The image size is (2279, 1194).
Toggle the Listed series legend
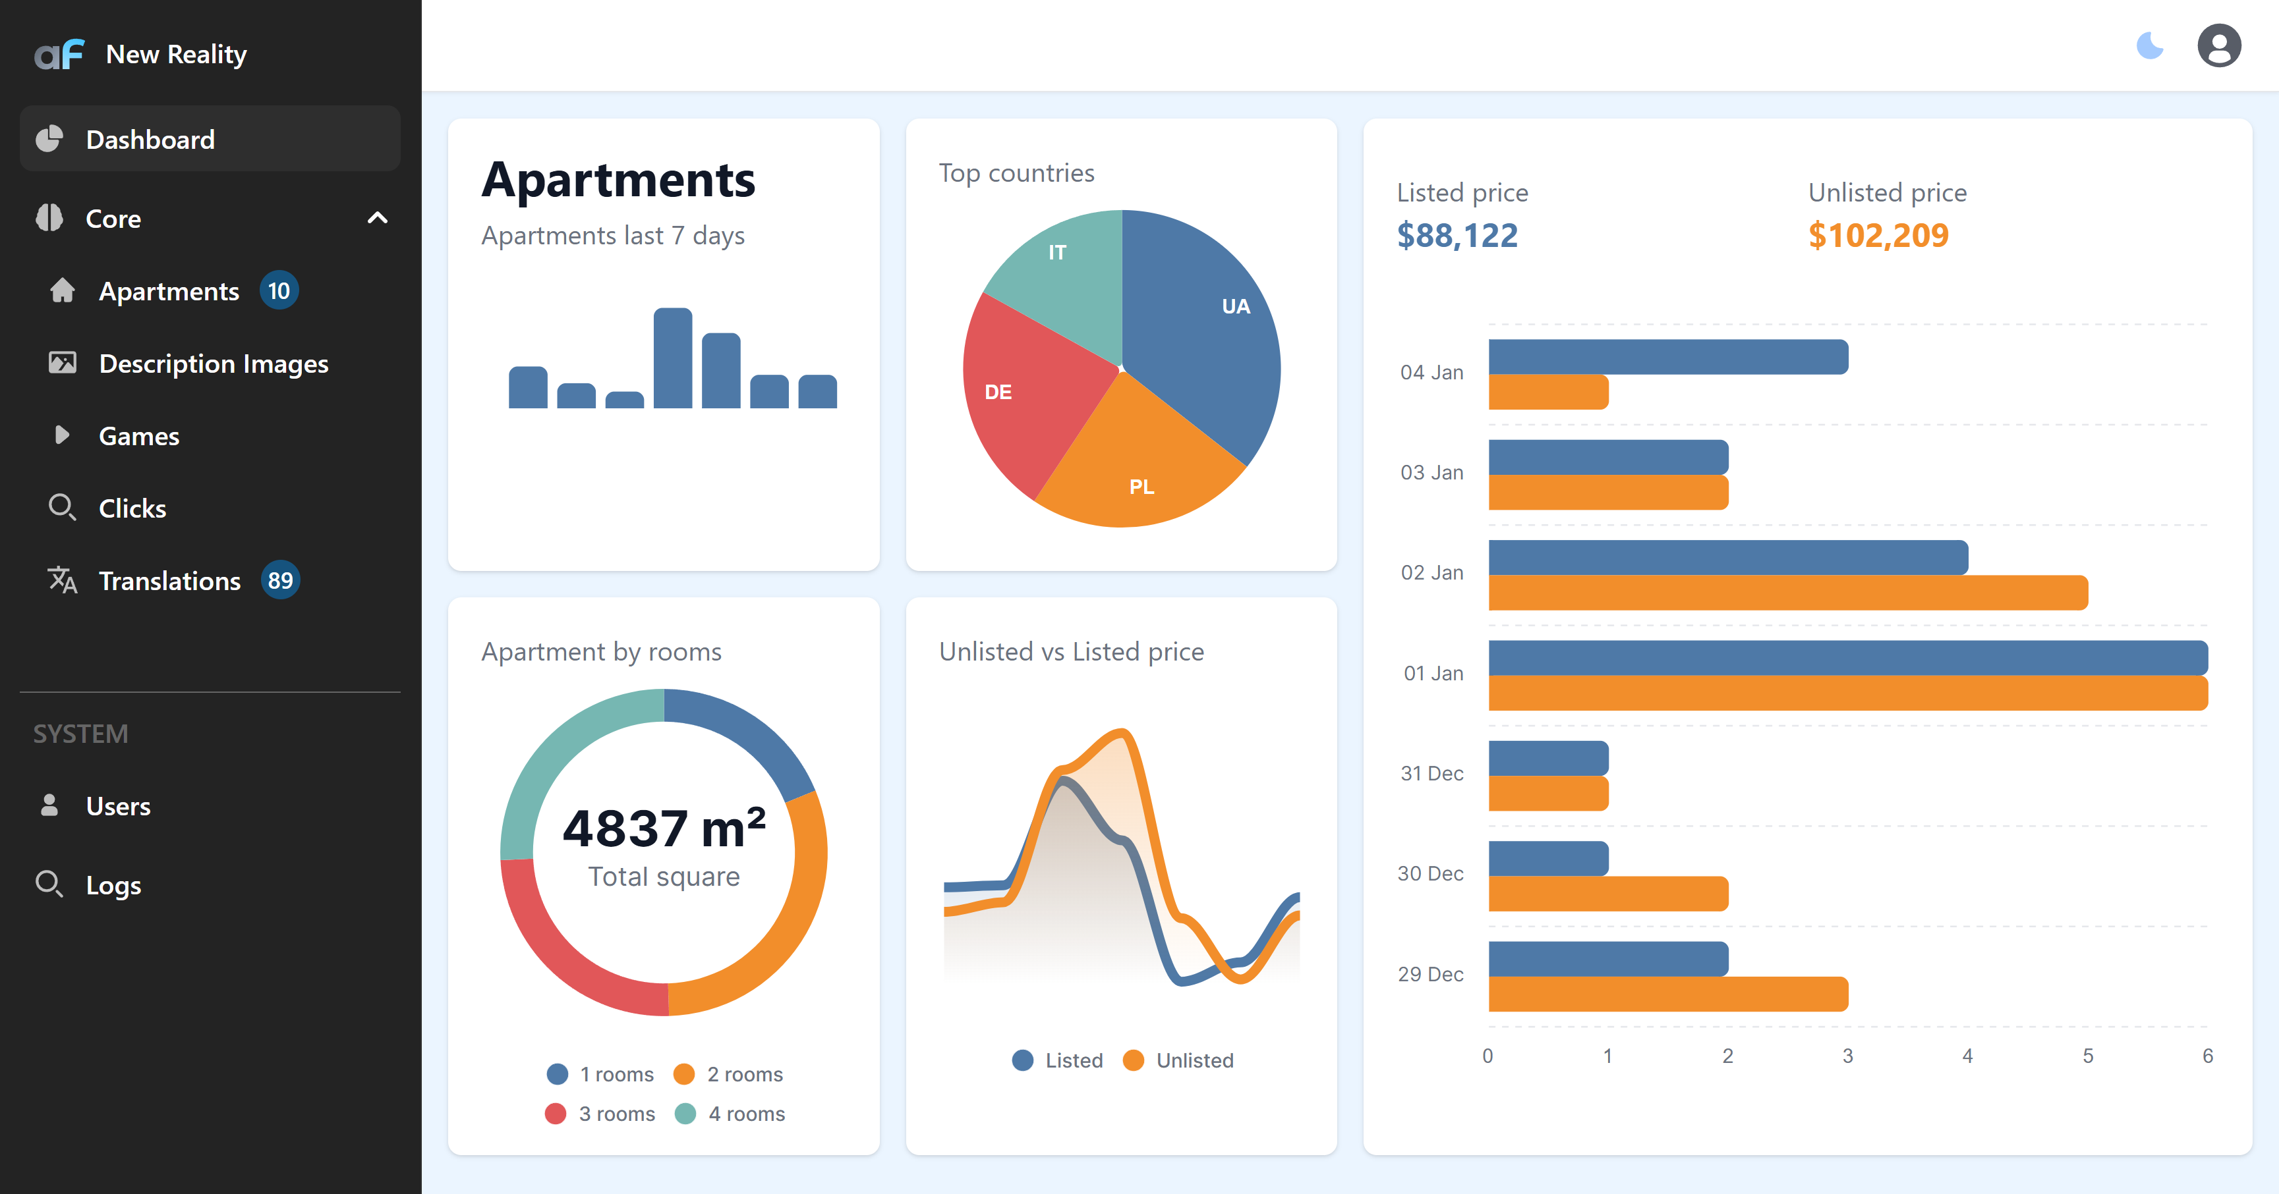click(1057, 1060)
